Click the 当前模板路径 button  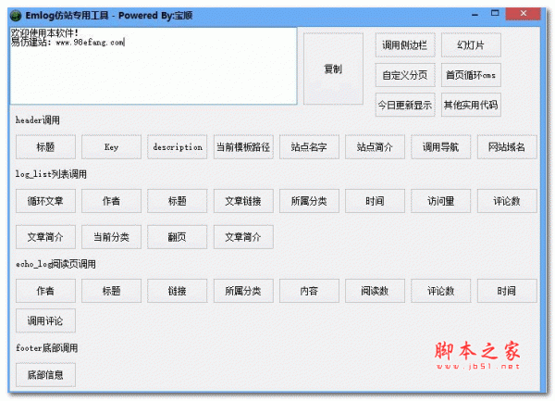click(243, 146)
